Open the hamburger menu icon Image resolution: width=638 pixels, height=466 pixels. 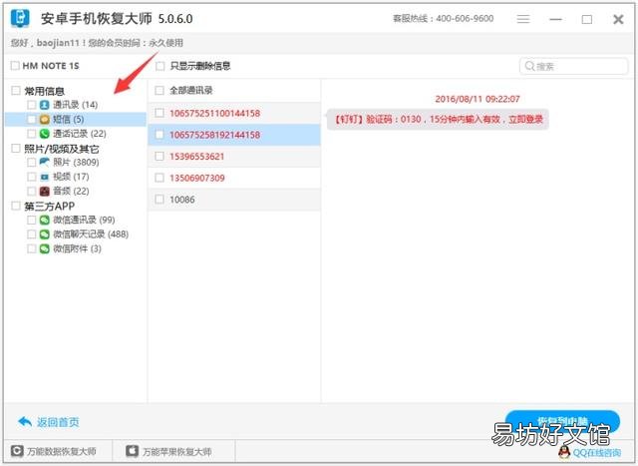click(x=523, y=19)
